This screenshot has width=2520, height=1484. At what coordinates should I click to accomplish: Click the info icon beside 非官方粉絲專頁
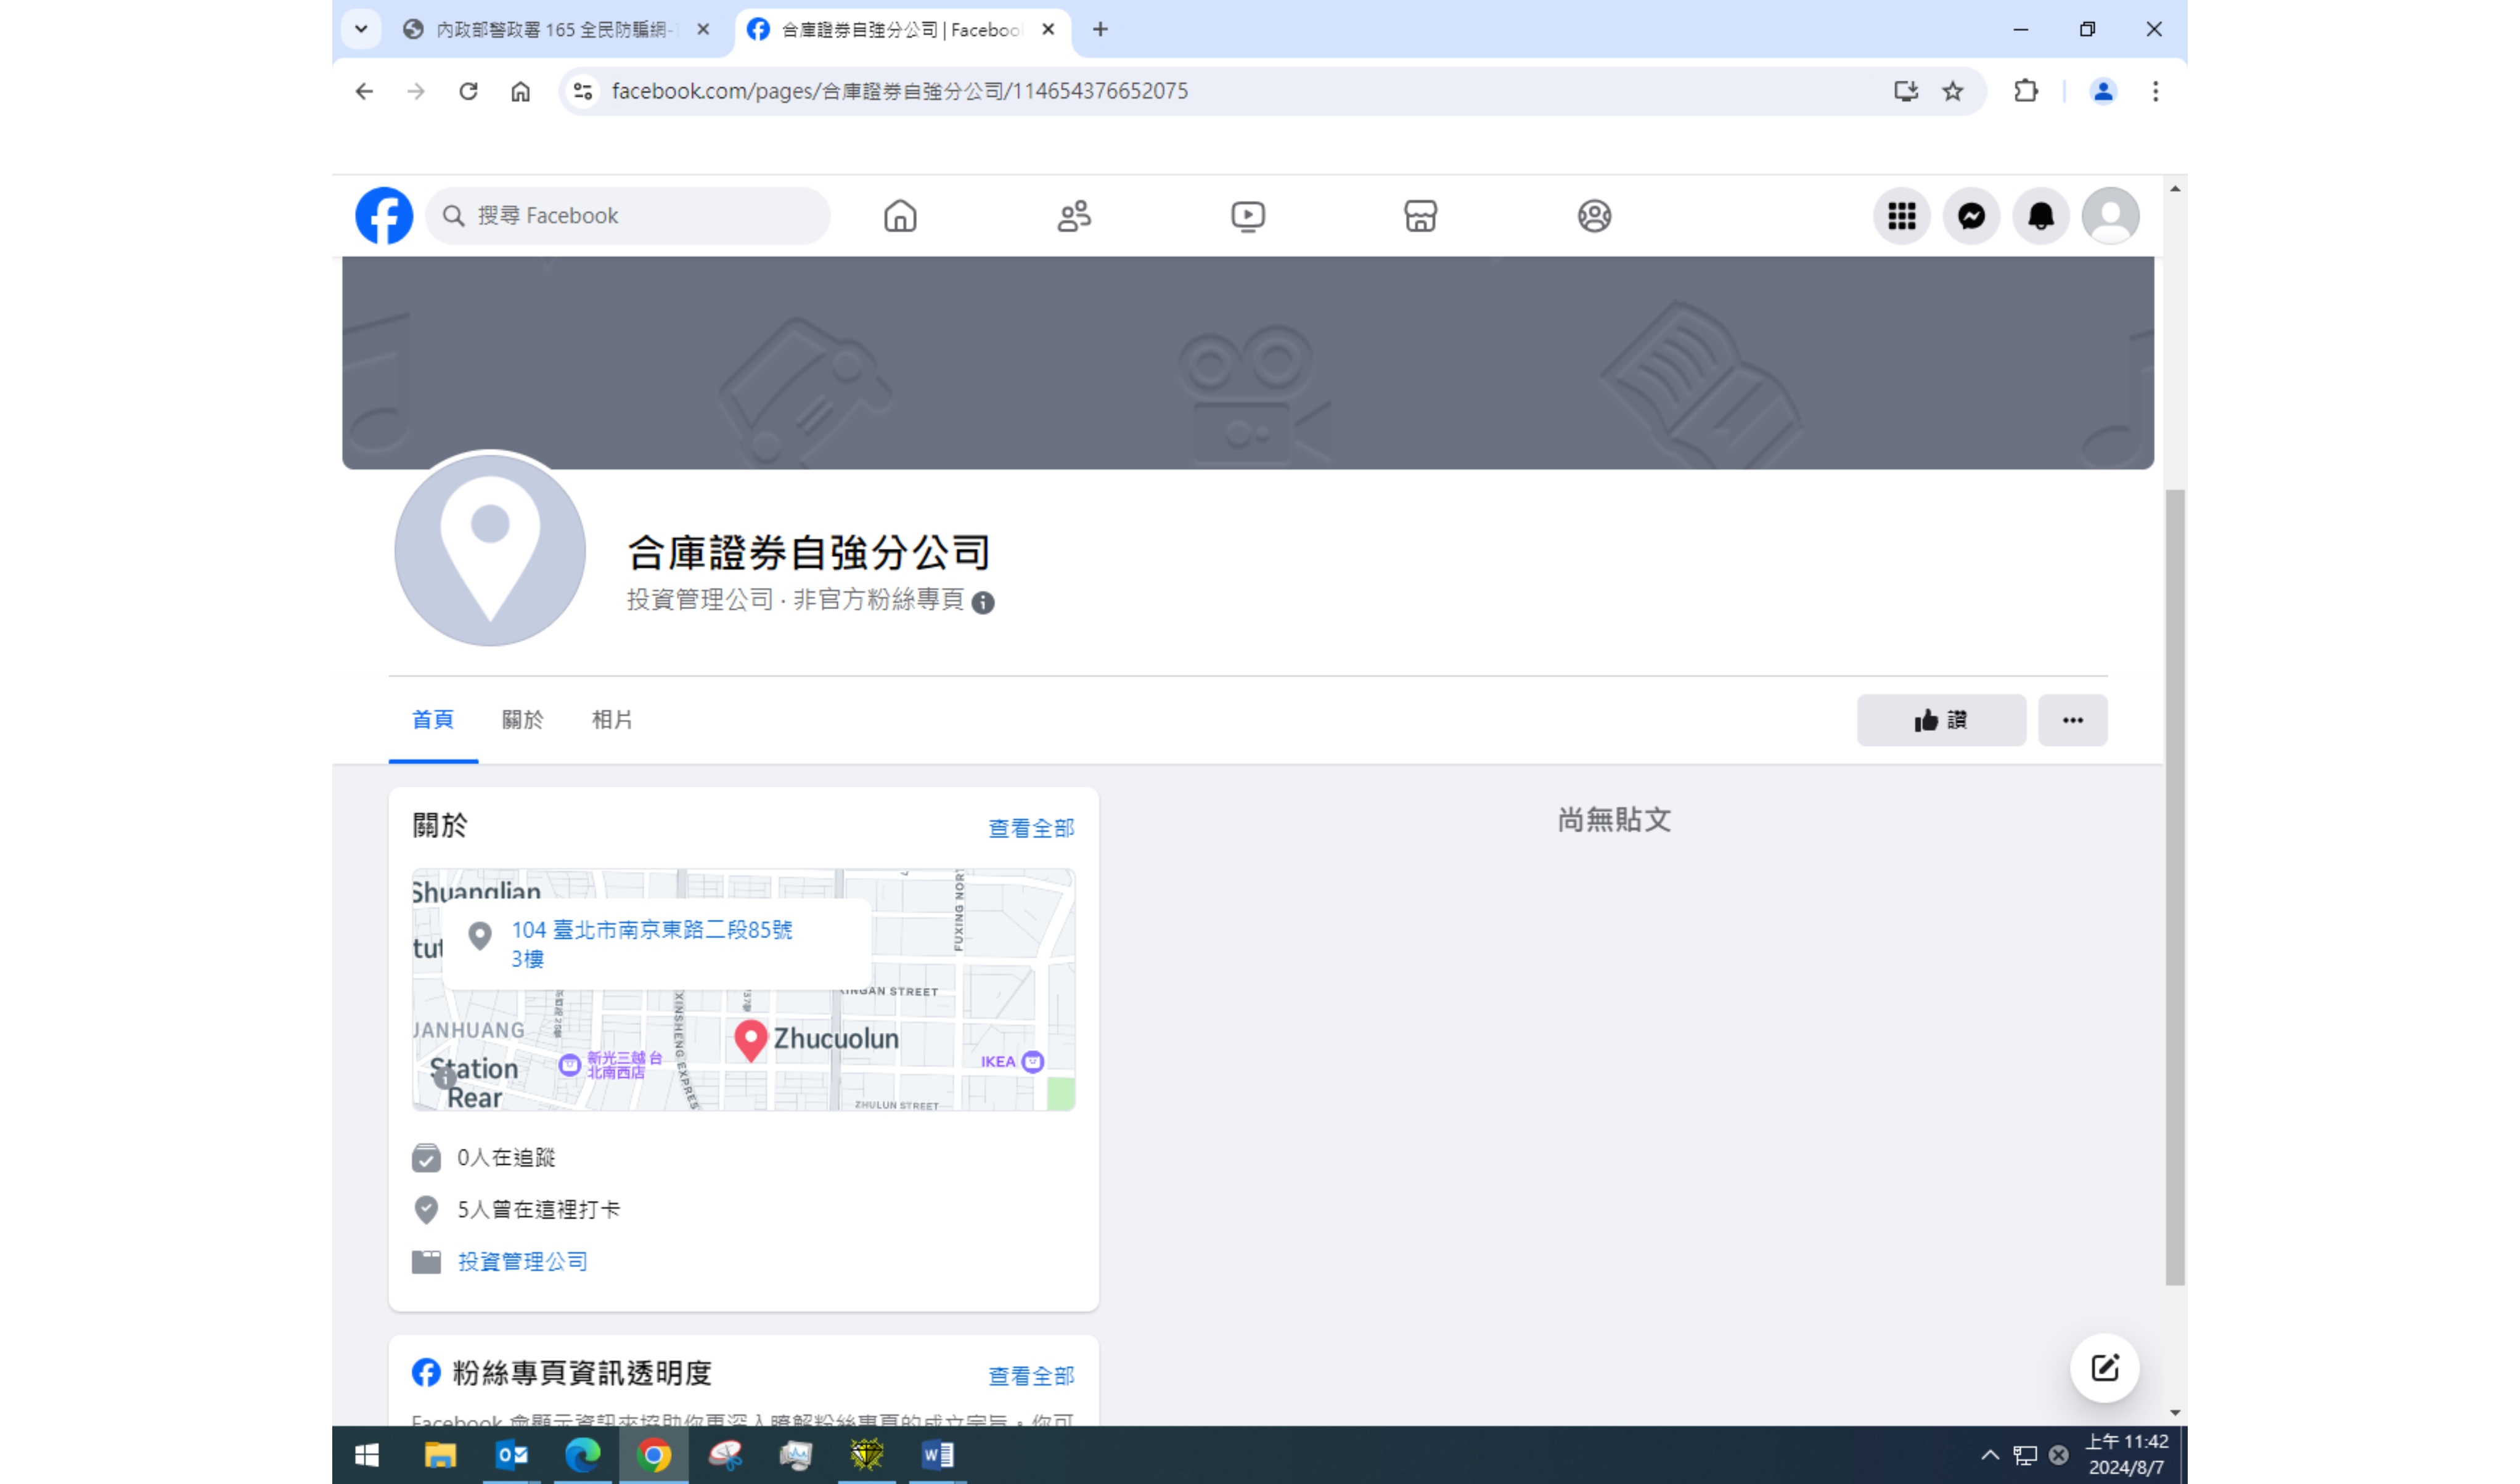pyautogui.click(x=983, y=602)
